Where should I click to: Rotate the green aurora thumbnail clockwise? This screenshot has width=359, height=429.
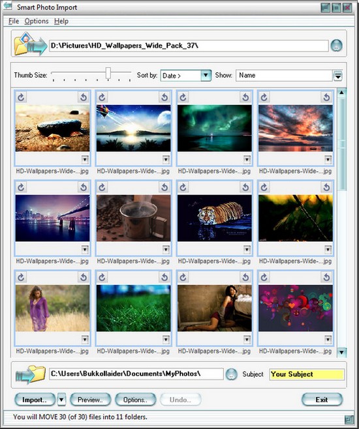(x=183, y=97)
